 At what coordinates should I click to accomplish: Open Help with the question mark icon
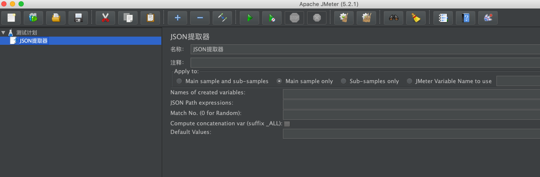pos(465,18)
